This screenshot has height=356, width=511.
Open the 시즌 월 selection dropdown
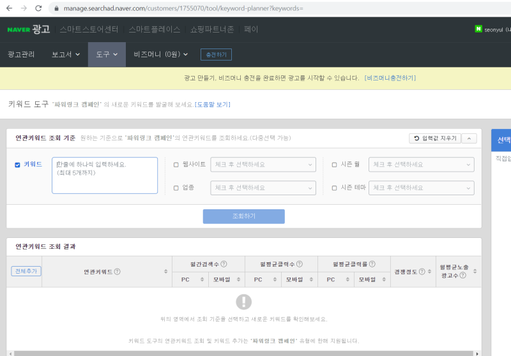coord(422,165)
